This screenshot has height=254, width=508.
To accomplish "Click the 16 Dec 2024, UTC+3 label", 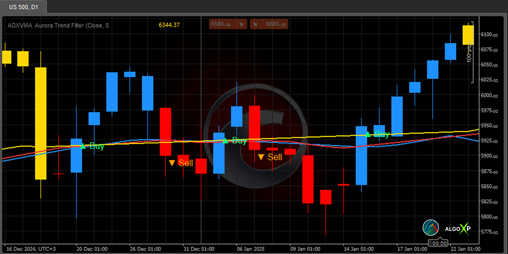I will (31, 249).
